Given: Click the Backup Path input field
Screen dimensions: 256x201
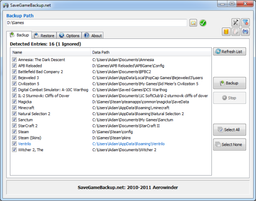Looking at the screenshot, I should coord(97,23).
